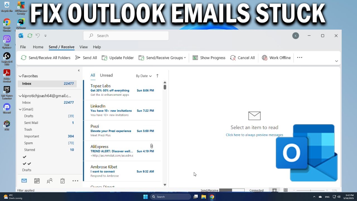Open the Tasks clipboard icon

pyautogui.click(x=62, y=181)
